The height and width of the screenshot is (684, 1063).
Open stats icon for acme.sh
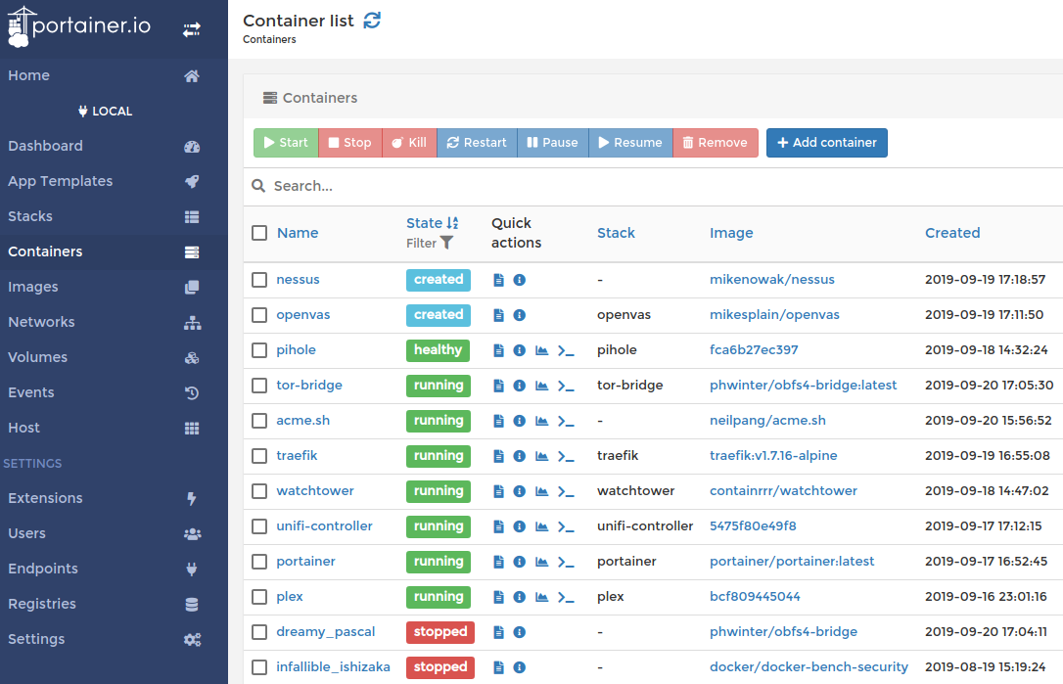pyautogui.click(x=541, y=421)
